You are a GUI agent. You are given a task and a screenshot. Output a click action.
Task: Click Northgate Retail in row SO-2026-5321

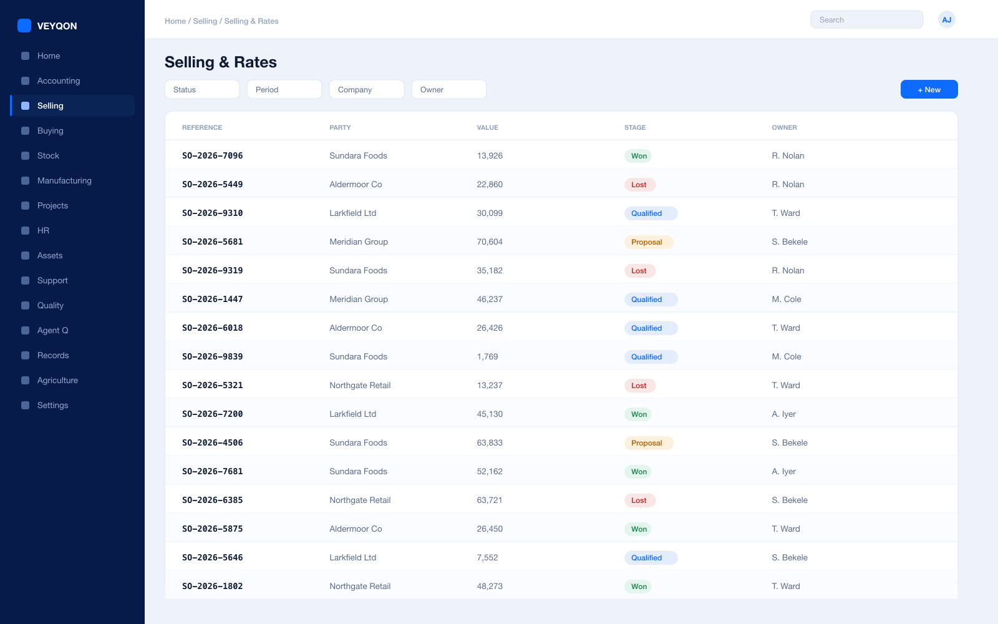click(360, 385)
